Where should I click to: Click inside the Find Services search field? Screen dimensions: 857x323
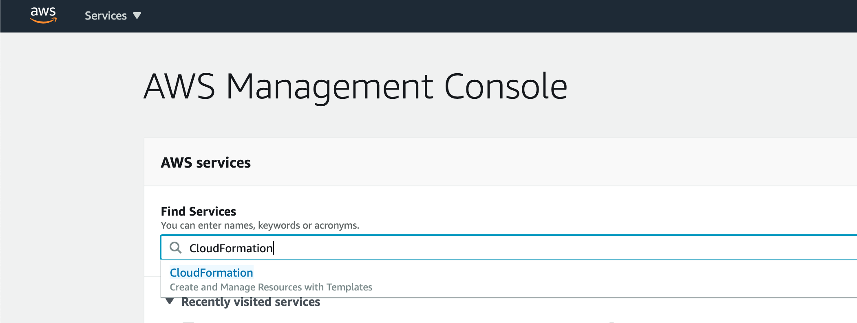pyautogui.click(x=509, y=247)
